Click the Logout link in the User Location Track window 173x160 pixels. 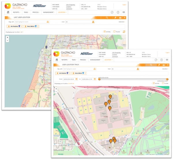coord(168,53)
